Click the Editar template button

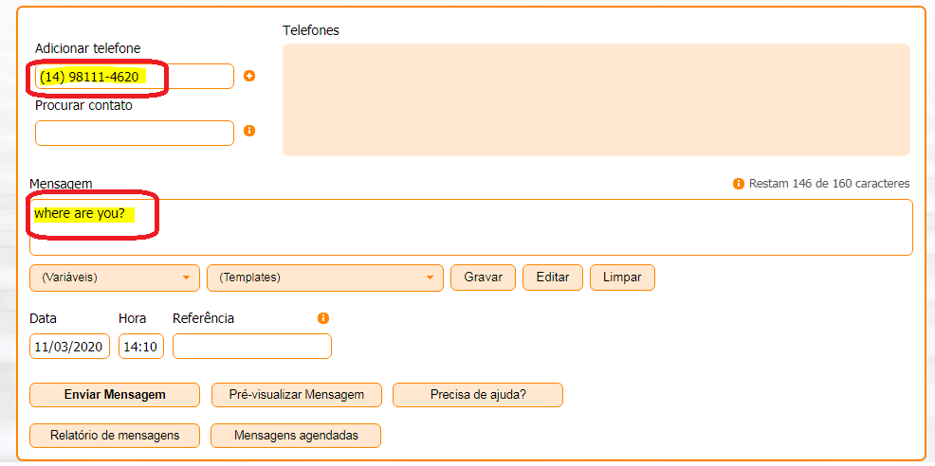coord(553,278)
